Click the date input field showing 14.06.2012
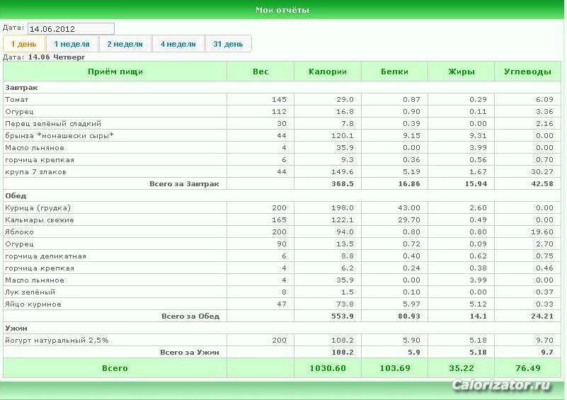This screenshot has height=400, width=567. pos(71,29)
